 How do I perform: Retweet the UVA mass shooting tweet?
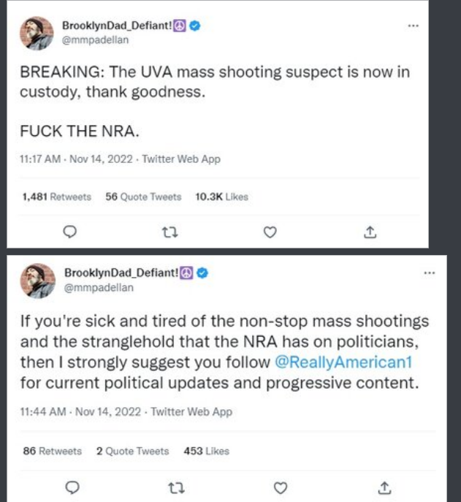pos(170,232)
